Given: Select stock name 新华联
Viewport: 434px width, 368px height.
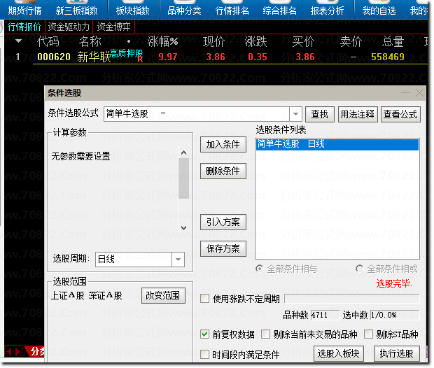Looking at the screenshot, I should tap(94, 57).
